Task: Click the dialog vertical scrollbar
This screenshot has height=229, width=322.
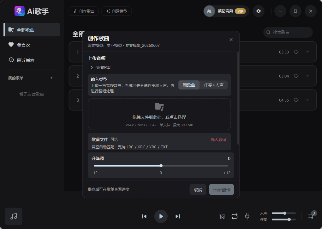Action: coord(238,98)
